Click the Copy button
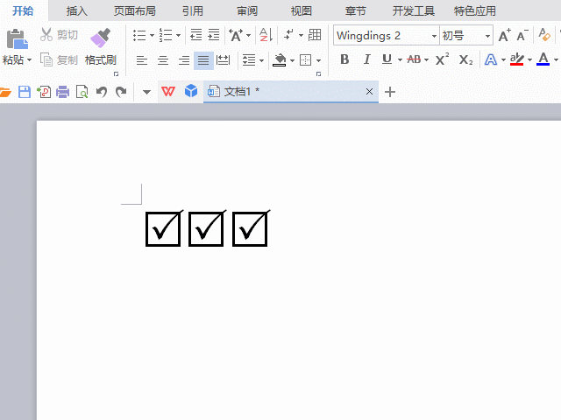561x420 pixels. pos(59,60)
